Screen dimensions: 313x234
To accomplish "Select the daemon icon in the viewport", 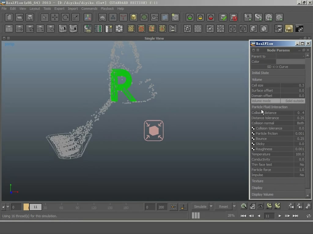I will (154, 130).
